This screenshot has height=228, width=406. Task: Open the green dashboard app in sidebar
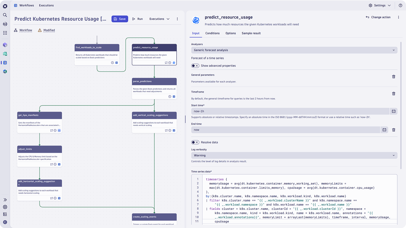(x=5, y=54)
